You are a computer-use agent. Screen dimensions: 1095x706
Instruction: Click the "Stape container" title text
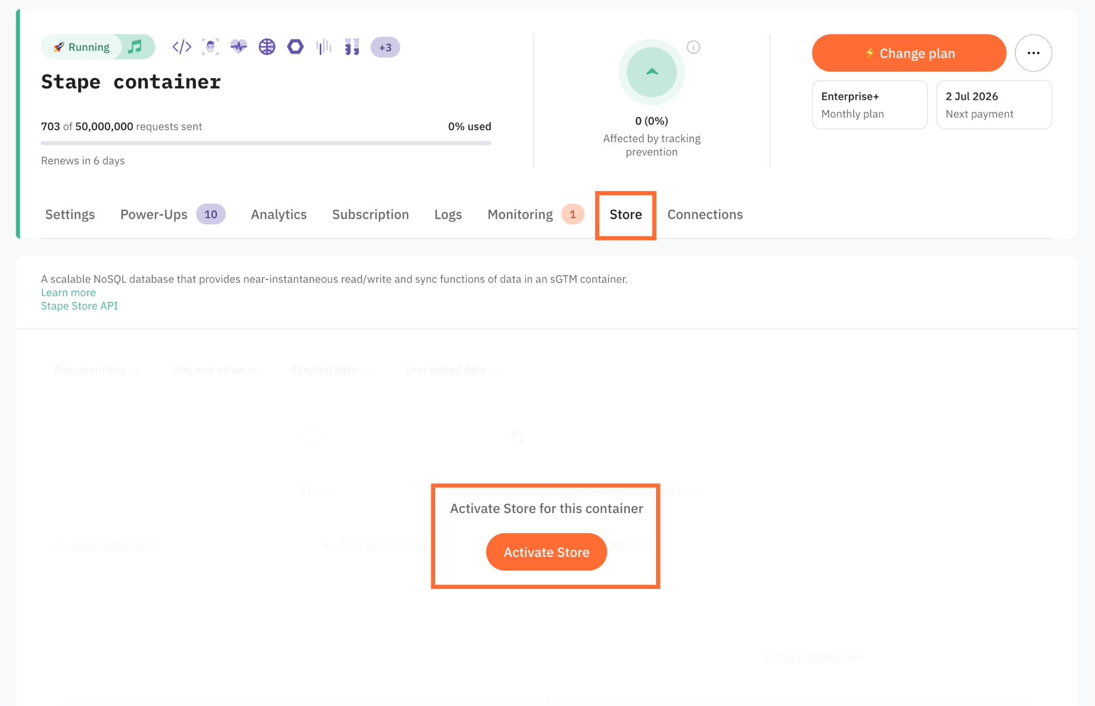click(131, 82)
